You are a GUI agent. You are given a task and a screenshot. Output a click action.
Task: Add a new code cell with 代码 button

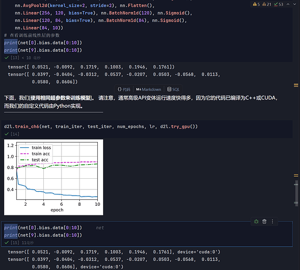click(x=124, y=89)
